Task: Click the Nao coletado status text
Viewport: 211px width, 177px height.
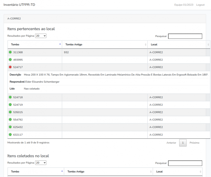Action: point(32,89)
